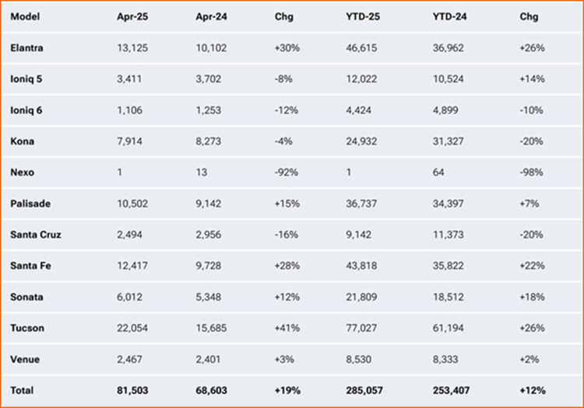
Task: Click the Model column header
Action: coord(26,17)
